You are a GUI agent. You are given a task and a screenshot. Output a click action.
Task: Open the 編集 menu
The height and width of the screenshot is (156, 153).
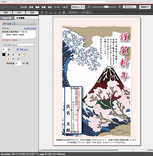pyautogui.click(x=37, y=7)
